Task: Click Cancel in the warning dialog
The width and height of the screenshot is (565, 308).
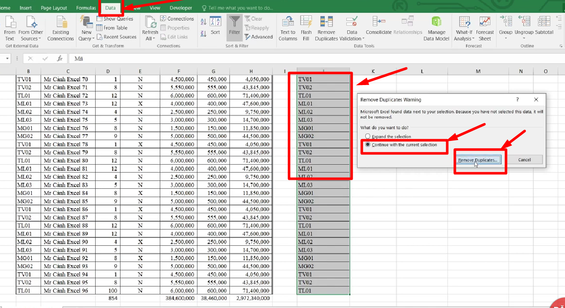Action: [x=524, y=159]
